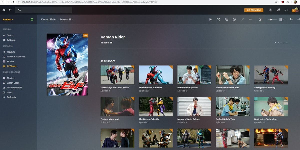Image resolution: width=300 pixels, height=150 pixels.
Task: Mark season as watched checkmark
Action: tap(234, 19)
